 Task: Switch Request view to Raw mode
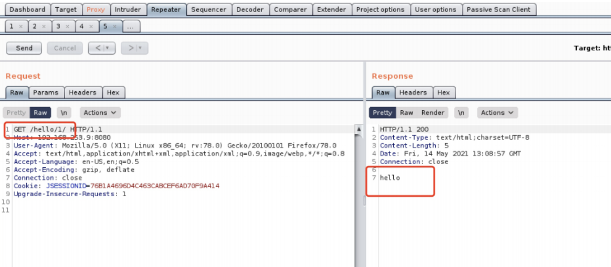(40, 112)
